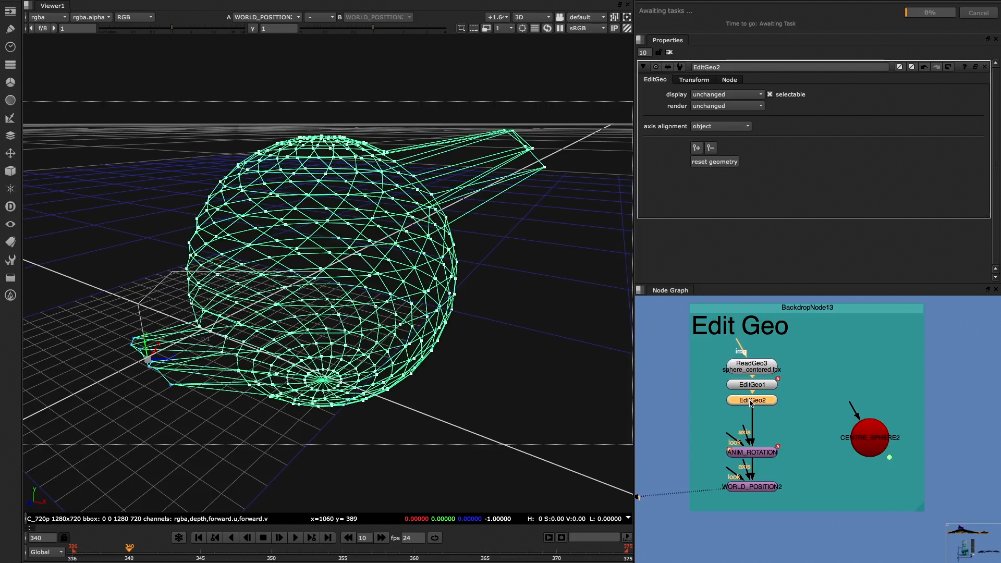
Task: Toggle the IP input process button
Action: point(615,28)
